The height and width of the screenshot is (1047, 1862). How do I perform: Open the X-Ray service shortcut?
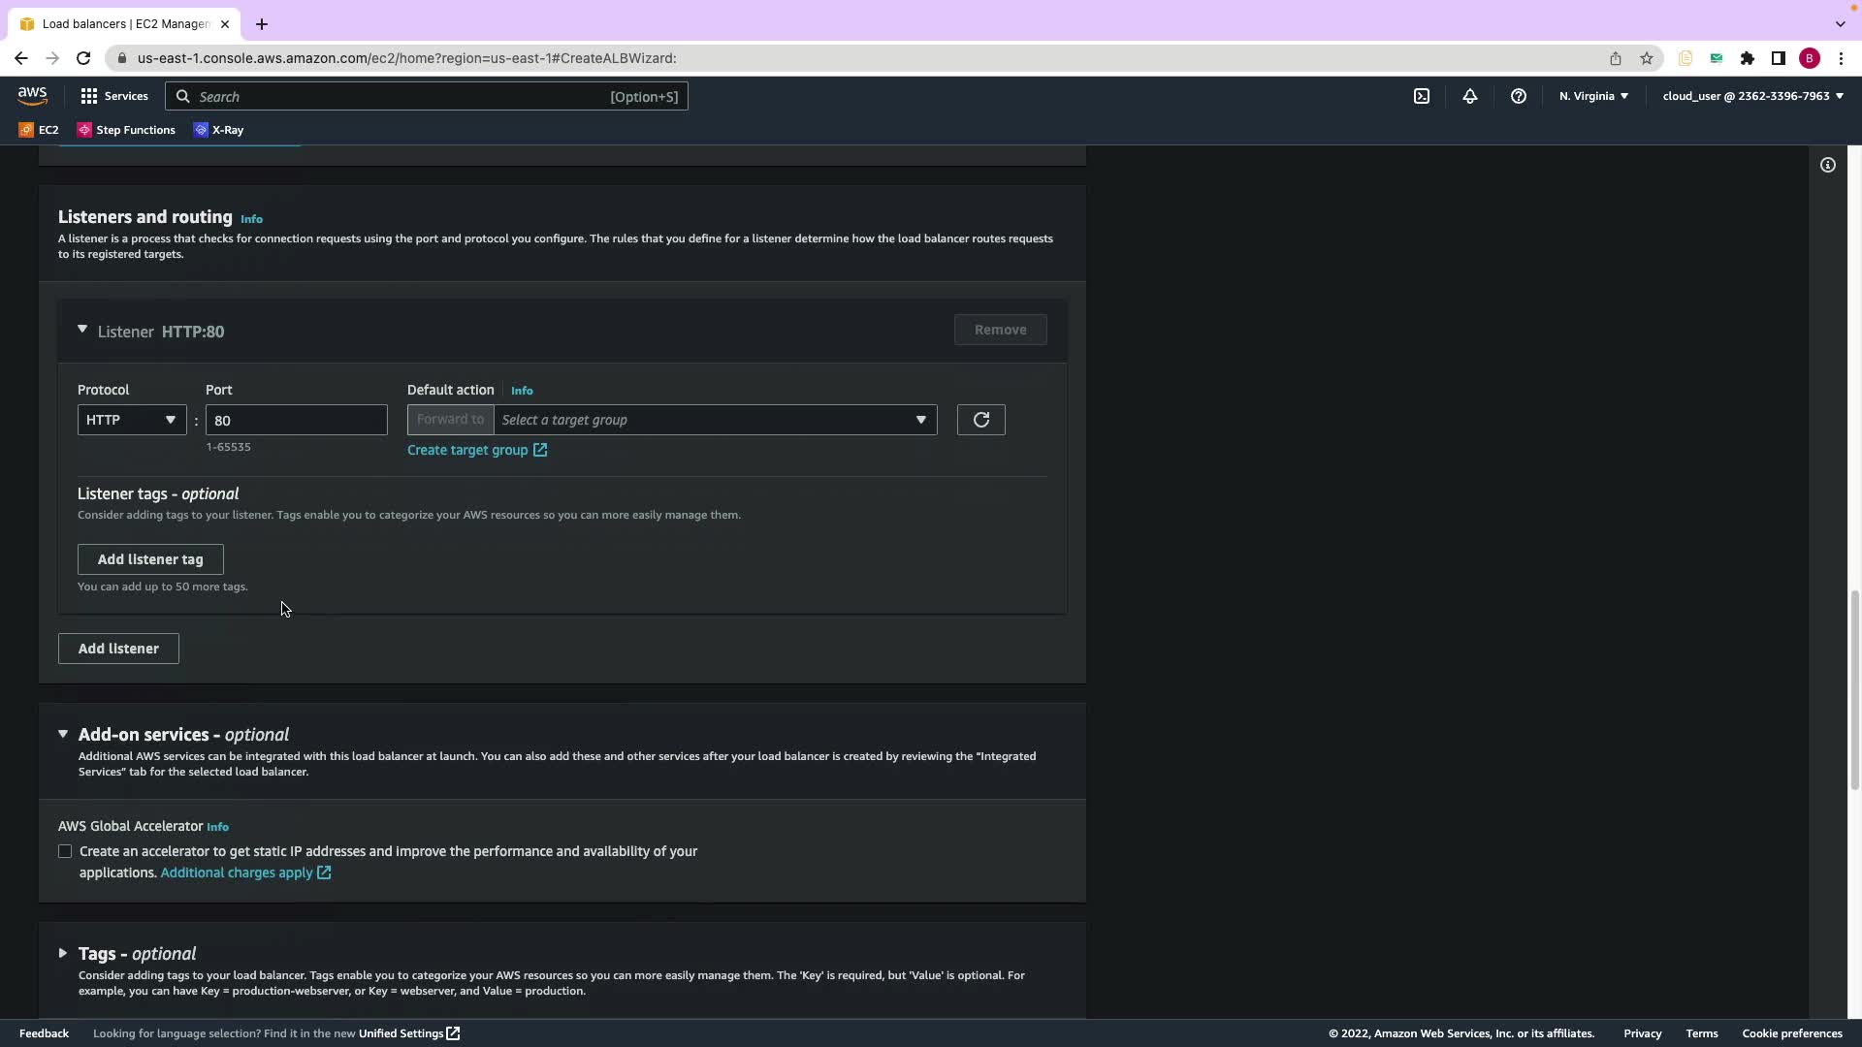click(219, 130)
